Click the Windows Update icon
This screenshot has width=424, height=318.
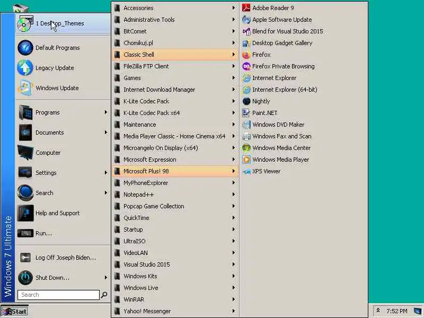pyautogui.click(x=25, y=88)
